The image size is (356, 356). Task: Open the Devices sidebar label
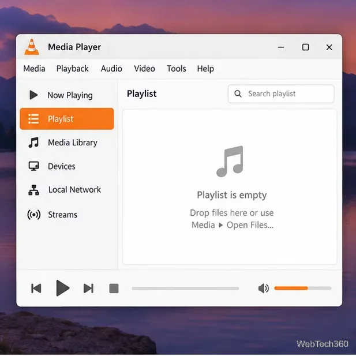pyautogui.click(x=62, y=166)
